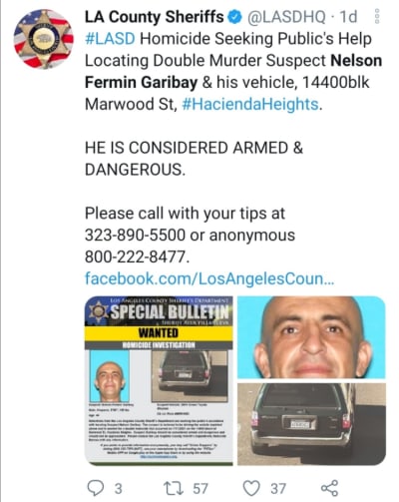Open the attached portrait photo thumbnail
Screen dimensions: 399x502
point(311,337)
